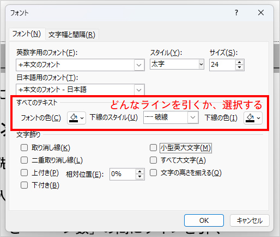Switch to the 文字幅と間隔 tab
Screen dimensions: 280x237
pos(72,34)
